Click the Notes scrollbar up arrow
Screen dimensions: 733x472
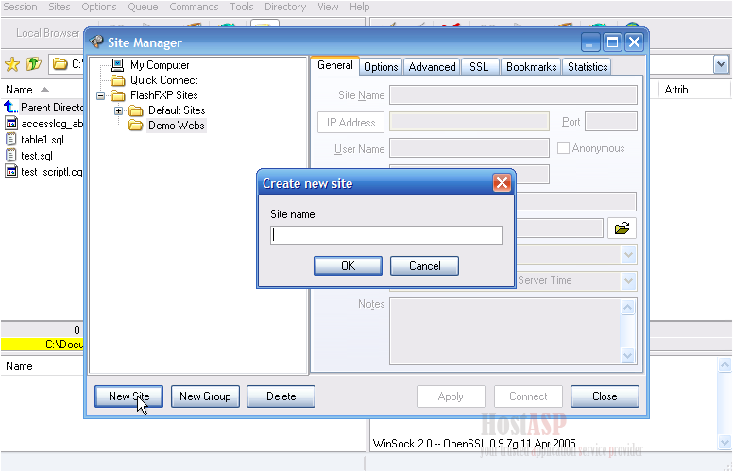(x=628, y=307)
